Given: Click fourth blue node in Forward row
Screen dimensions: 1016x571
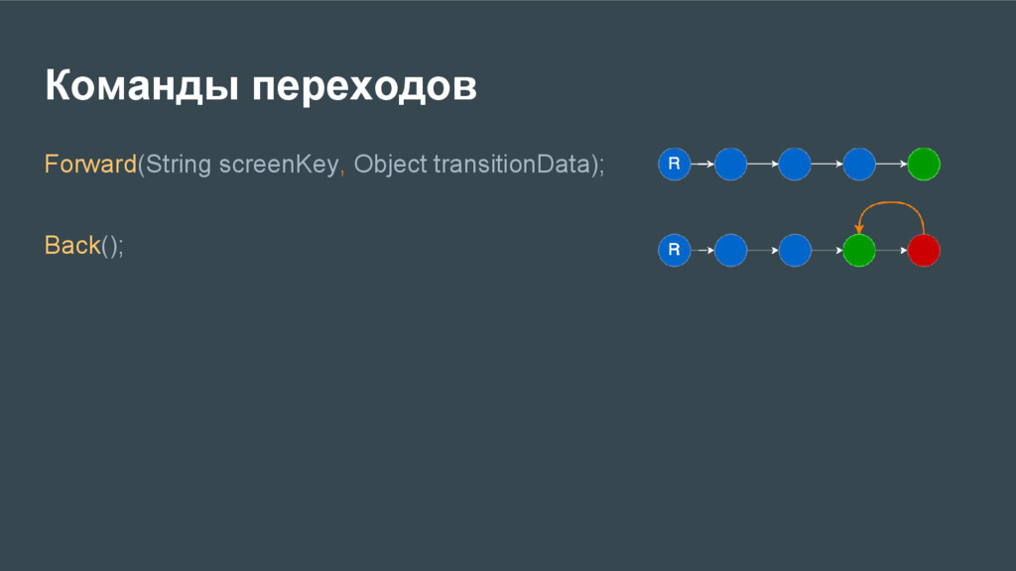Looking at the screenshot, I should point(859,164).
